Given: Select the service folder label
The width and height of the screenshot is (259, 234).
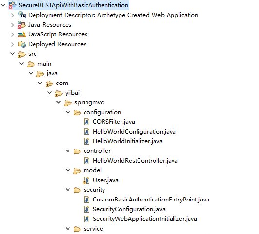Looking at the screenshot, I should 93,229.
